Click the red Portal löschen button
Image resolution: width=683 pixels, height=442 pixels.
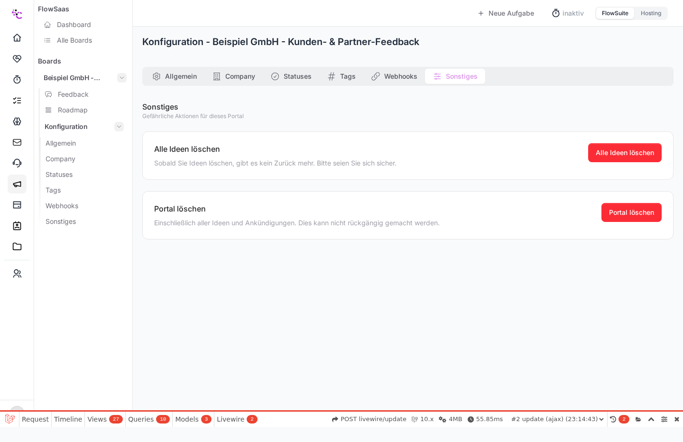631,212
